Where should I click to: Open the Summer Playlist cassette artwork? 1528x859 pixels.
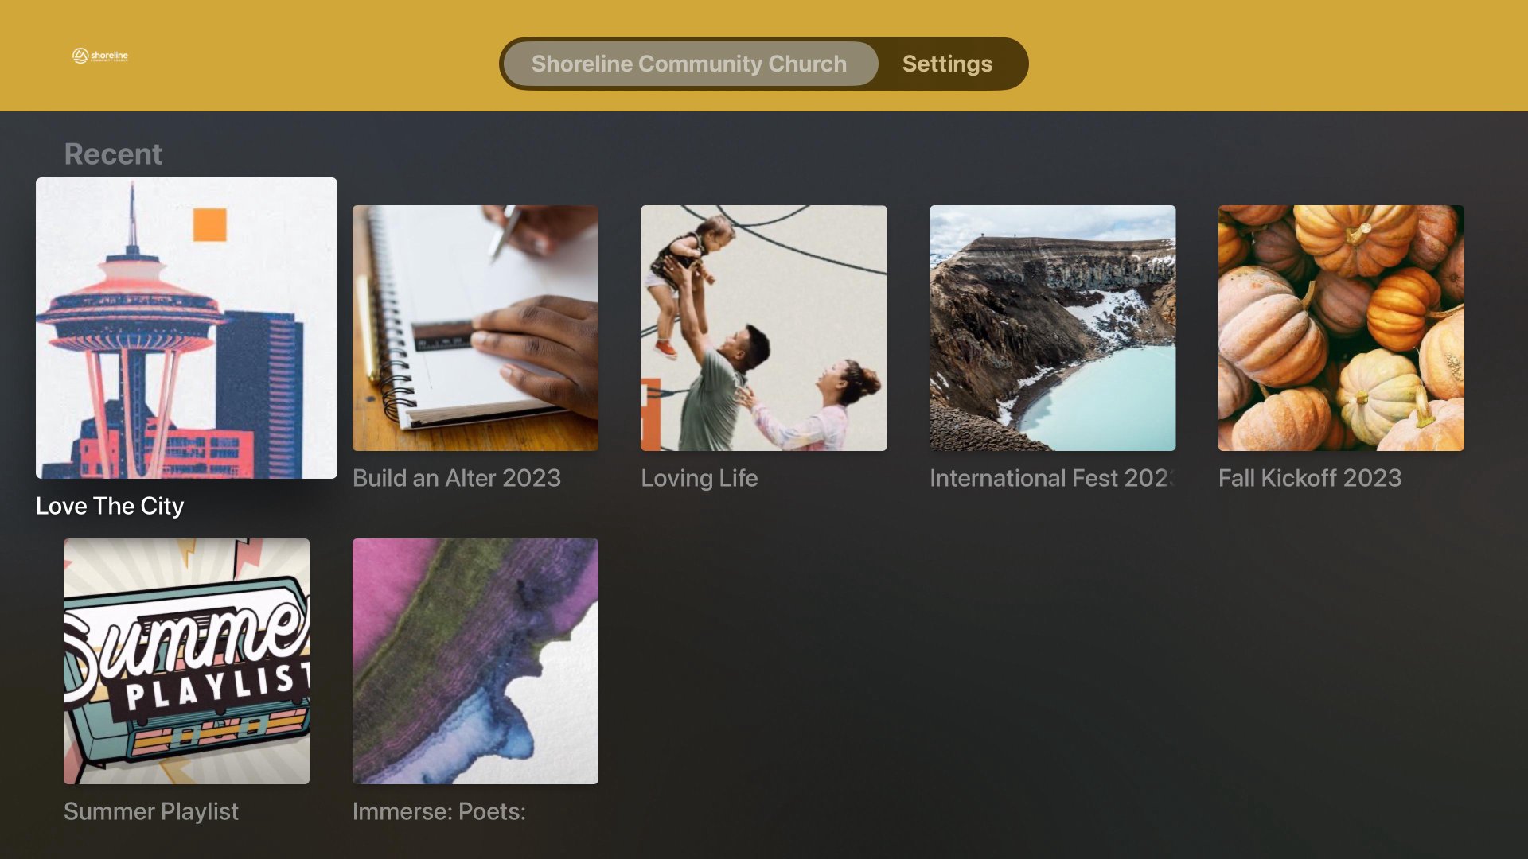point(186,661)
